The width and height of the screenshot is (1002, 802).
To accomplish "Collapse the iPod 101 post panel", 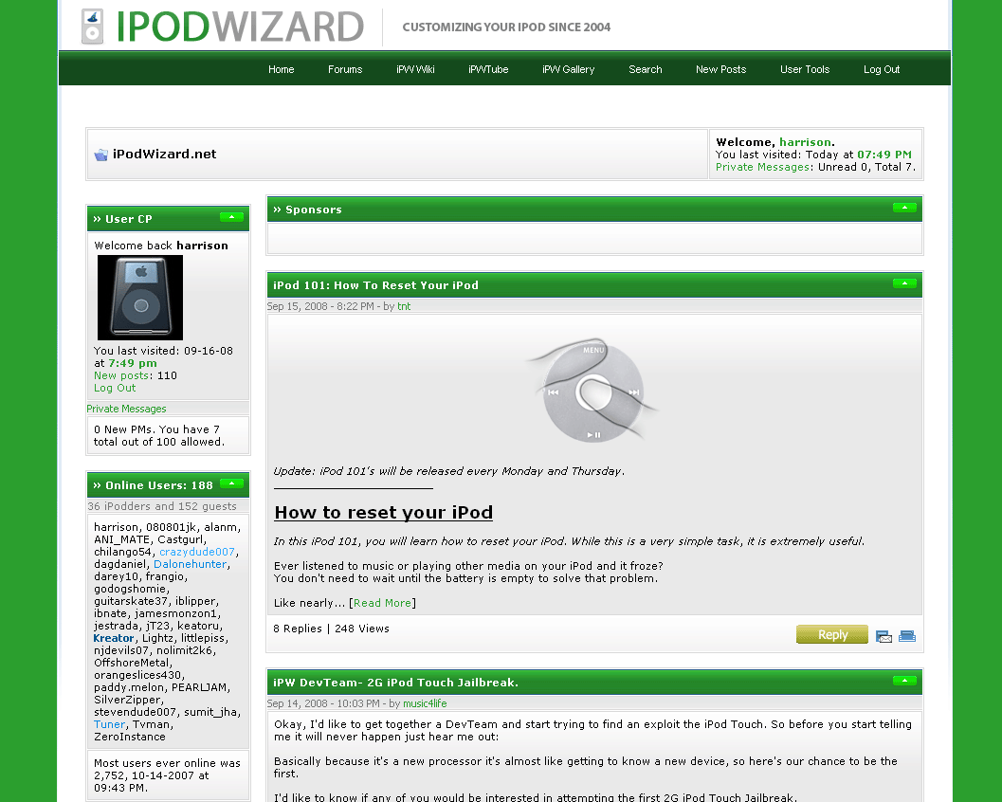I will 904,283.
